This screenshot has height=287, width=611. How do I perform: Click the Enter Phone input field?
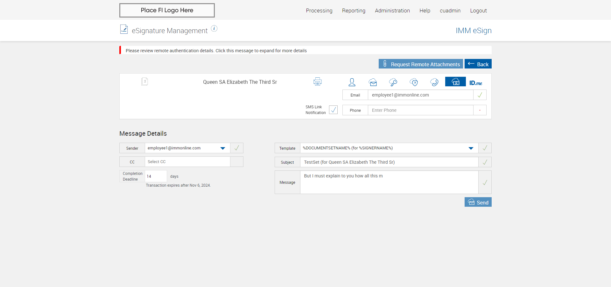[420, 110]
